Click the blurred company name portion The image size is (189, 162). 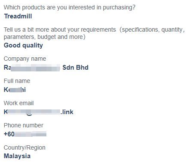coord(35,68)
